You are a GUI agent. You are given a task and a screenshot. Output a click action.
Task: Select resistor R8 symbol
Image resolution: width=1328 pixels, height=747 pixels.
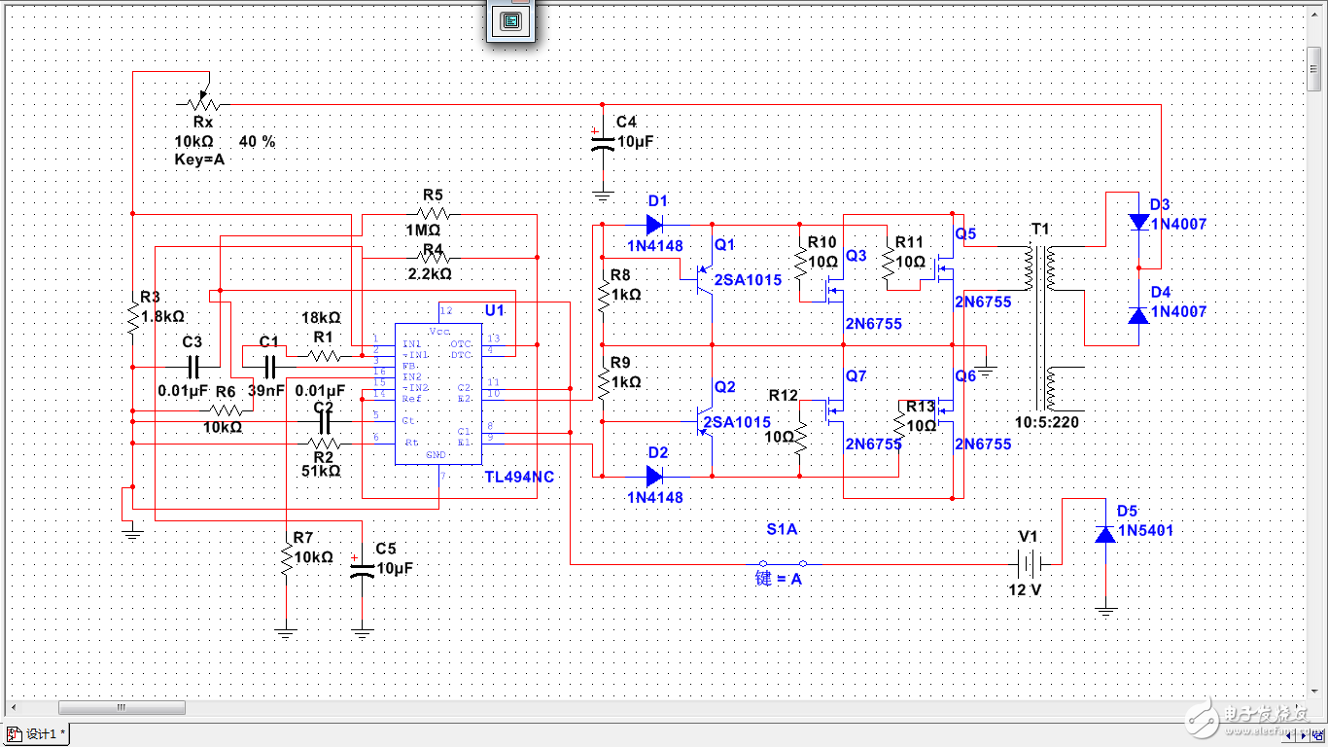(x=604, y=295)
